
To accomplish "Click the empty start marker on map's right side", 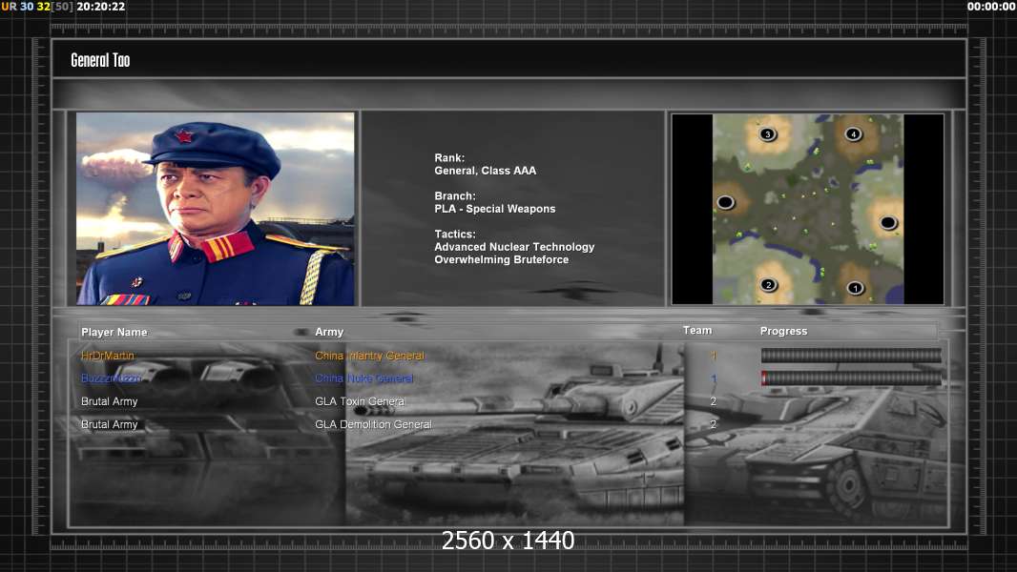I will (x=888, y=223).
